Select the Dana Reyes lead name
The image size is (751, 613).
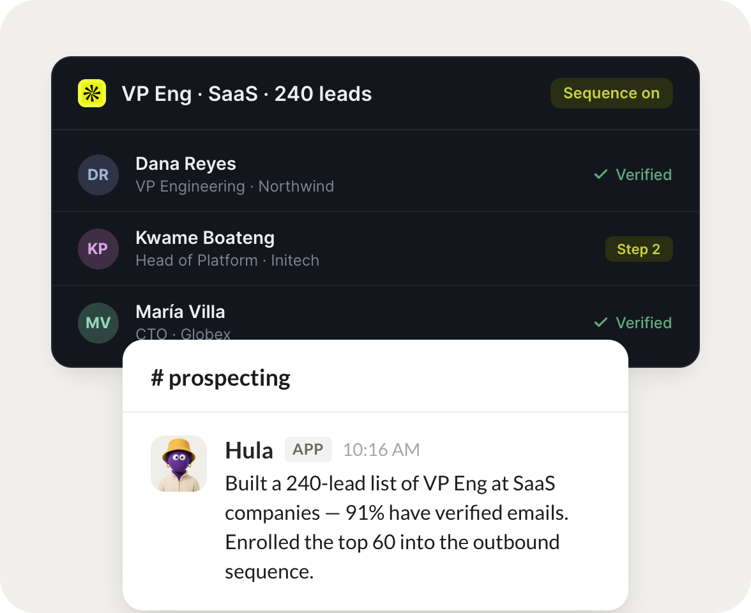pyautogui.click(x=186, y=163)
